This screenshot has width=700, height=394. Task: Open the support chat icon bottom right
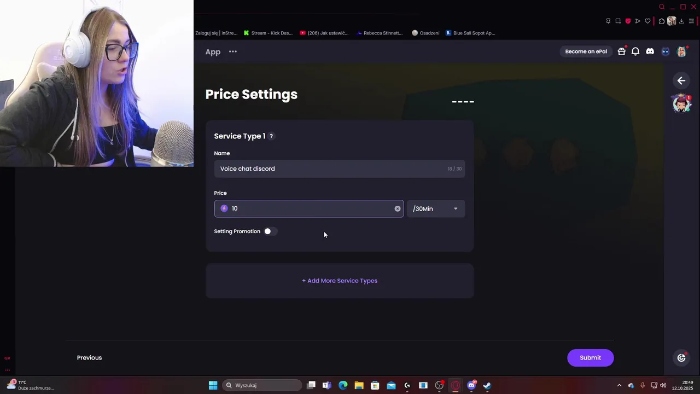click(x=681, y=357)
